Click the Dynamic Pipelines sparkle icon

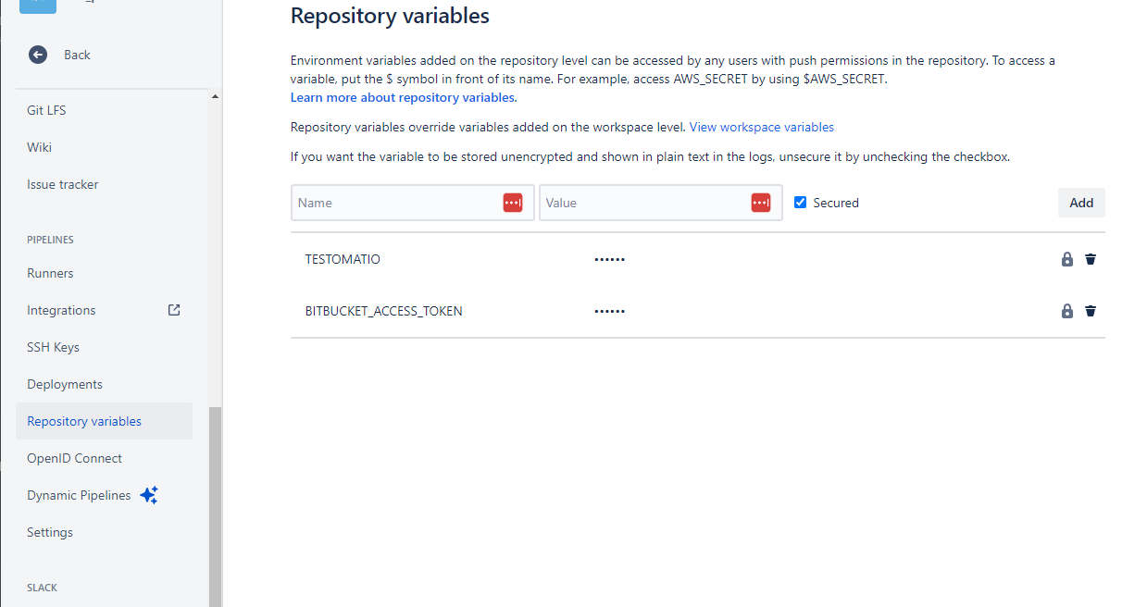(149, 495)
